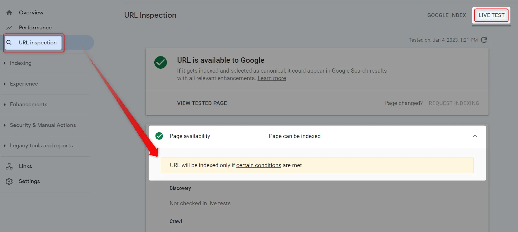This screenshot has height=232, width=518.
Task: Select URL inspection in the sidebar
Action: 38,43
